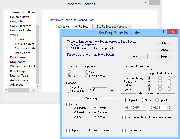Select Themes & Buttons in the tree

click(22, 12)
